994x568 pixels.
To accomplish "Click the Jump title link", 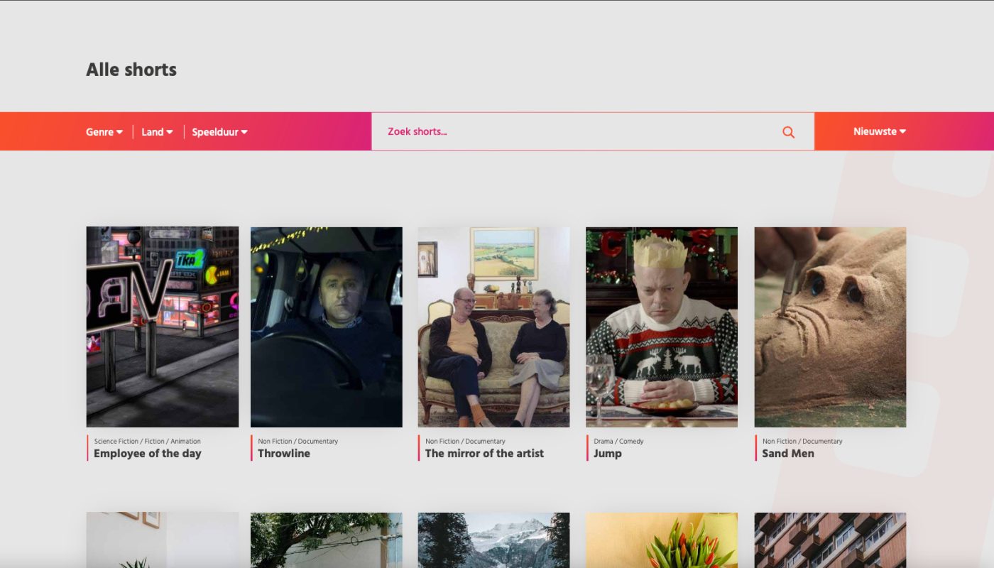I will pos(608,454).
